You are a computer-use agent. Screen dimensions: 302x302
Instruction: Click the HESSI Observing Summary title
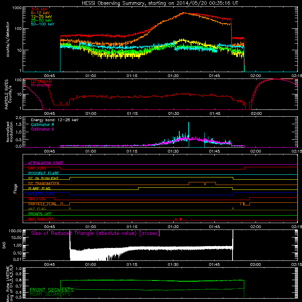coord(160,3)
